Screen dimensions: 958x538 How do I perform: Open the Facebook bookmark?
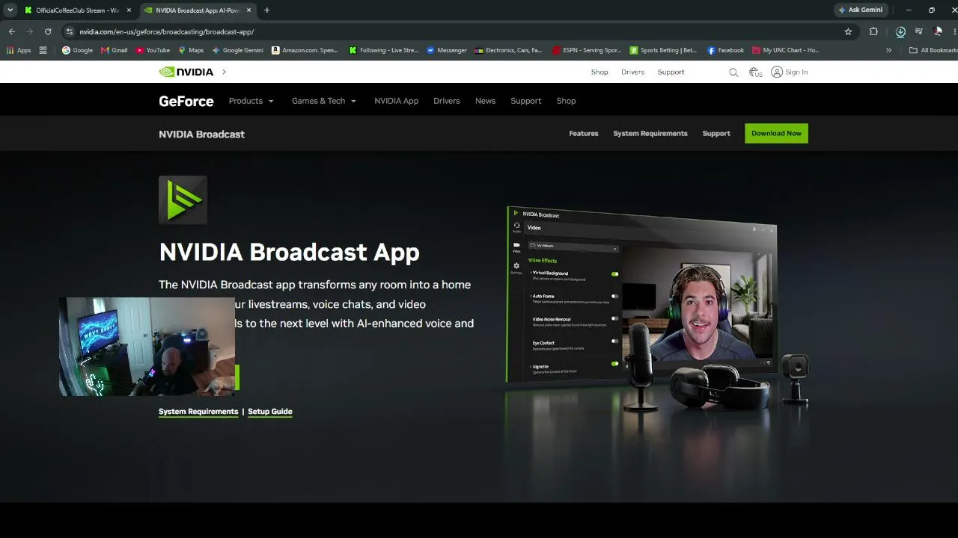tap(725, 50)
